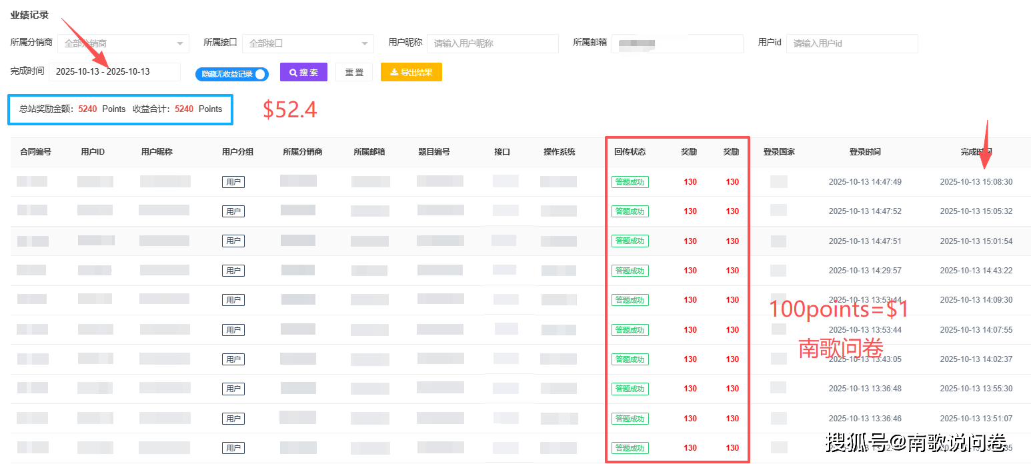Click the 奖励 column header
This screenshot has height=464, width=1031.
tap(689, 151)
